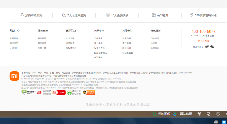The image size is (227, 124).
Task: Click the 400-100-5678 hotline number
Action: click(x=203, y=31)
